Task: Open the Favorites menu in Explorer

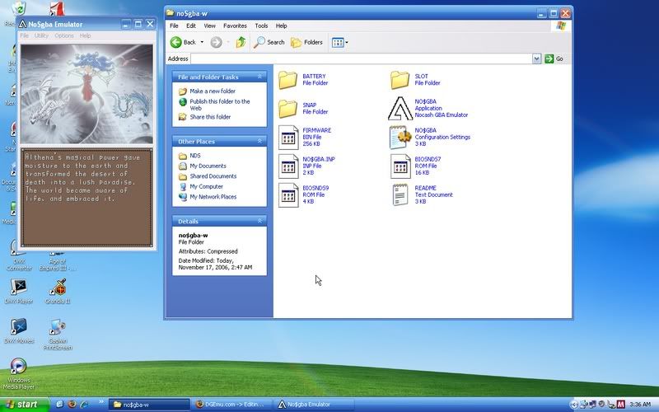Action: pyautogui.click(x=234, y=26)
